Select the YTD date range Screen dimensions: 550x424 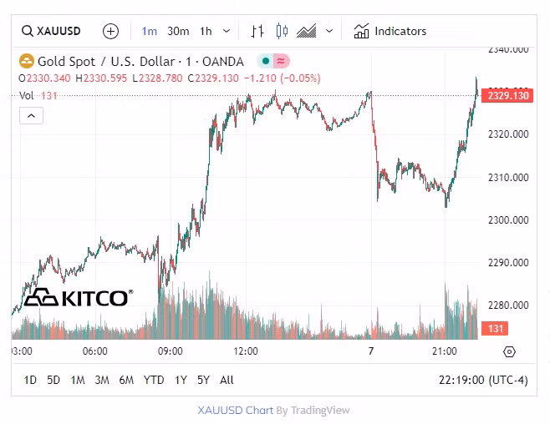click(154, 381)
